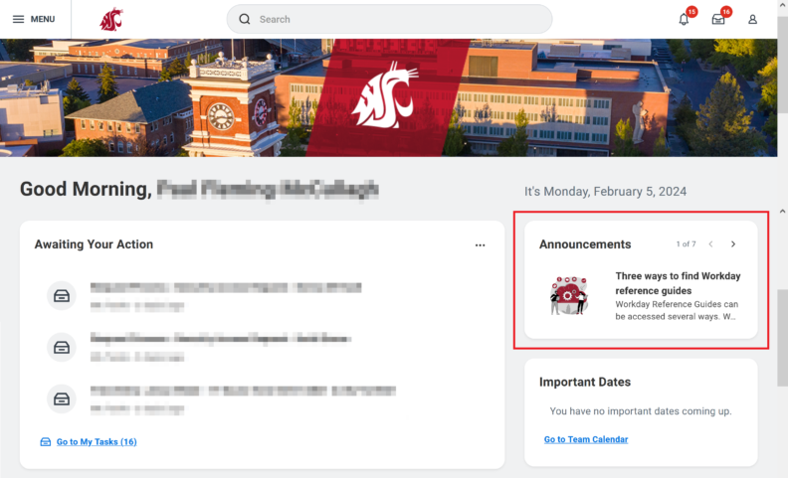This screenshot has height=478, width=788.
Task: Click the page scrollbar up arrow
Action: (782, 212)
